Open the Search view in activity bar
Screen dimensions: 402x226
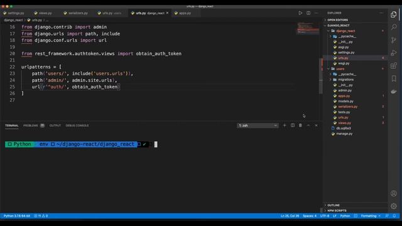(394, 27)
